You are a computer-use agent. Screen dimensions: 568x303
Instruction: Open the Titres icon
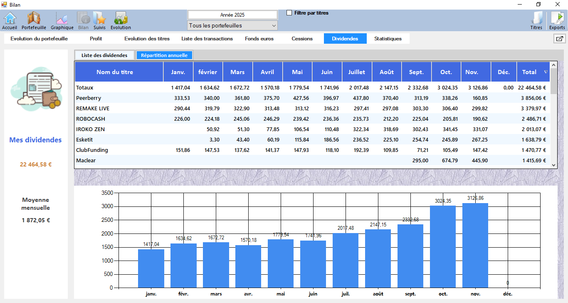pyautogui.click(x=536, y=20)
